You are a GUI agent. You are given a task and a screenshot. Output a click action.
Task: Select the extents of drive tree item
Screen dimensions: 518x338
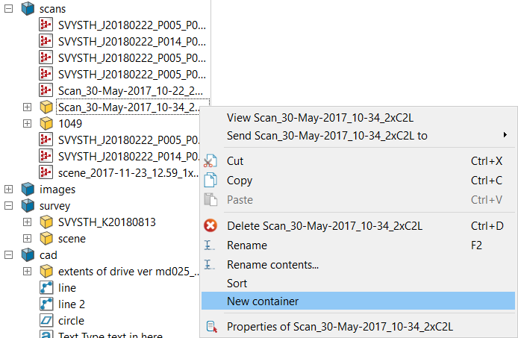128,272
